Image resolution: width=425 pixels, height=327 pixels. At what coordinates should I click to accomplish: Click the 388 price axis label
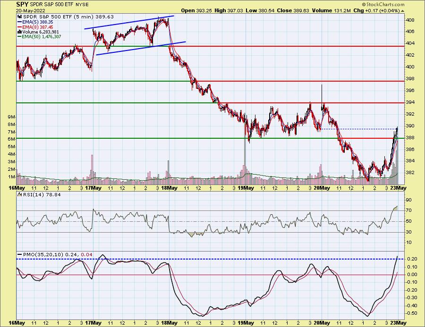[410, 138]
